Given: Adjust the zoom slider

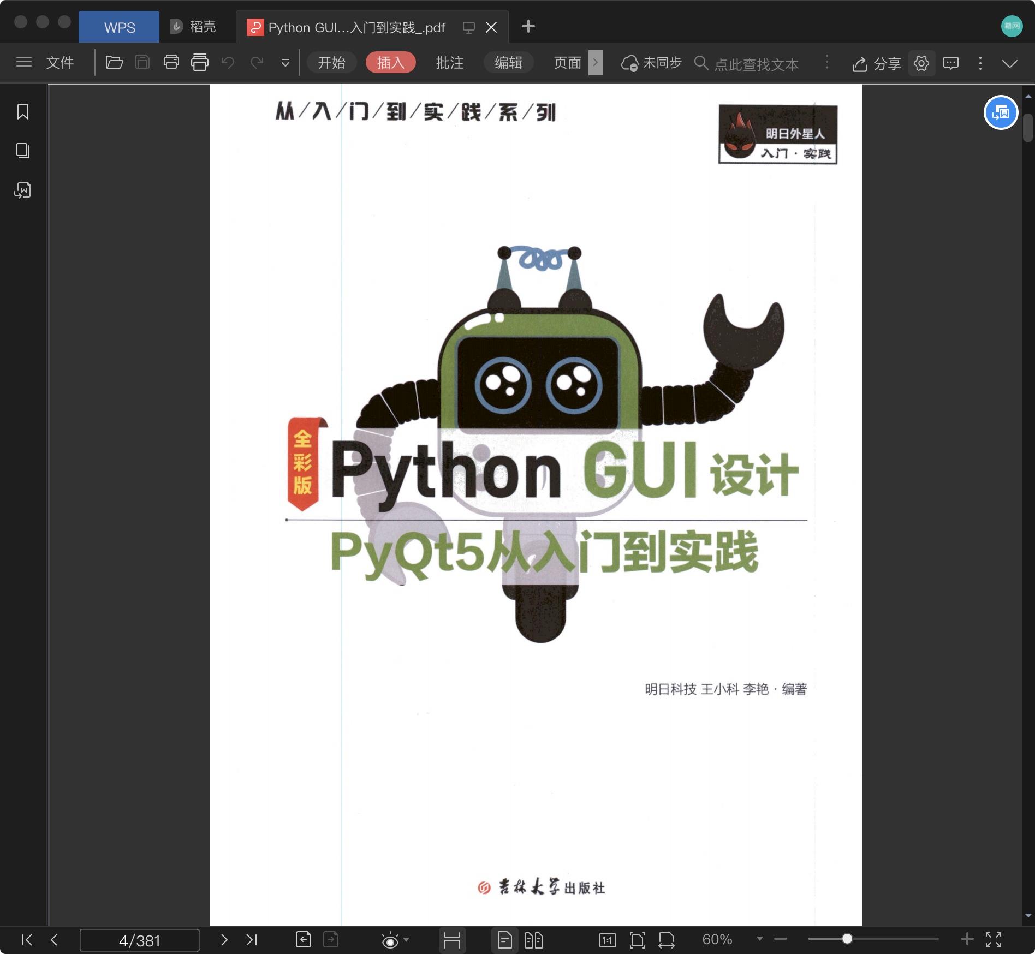Looking at the screenshot, I should tap(847, 939).
